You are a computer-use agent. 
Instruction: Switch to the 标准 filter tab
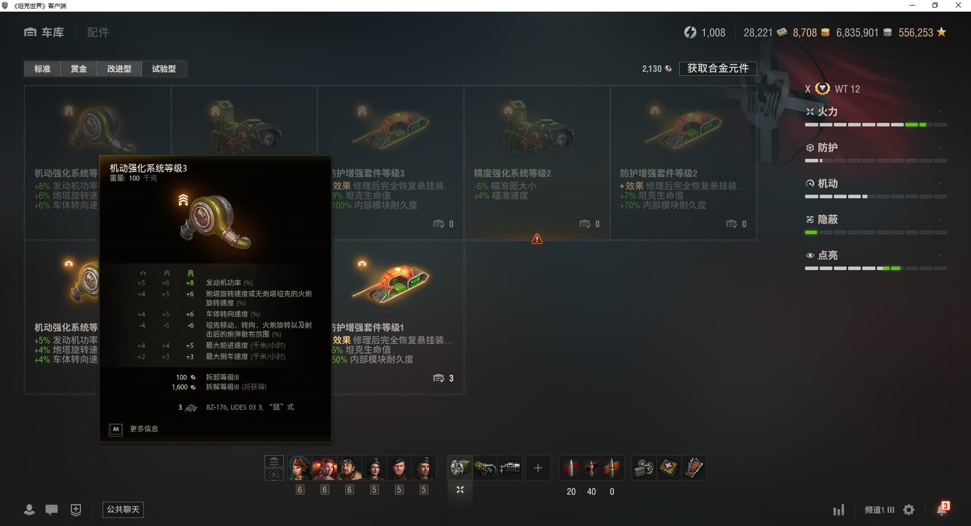tap(42, 69)
